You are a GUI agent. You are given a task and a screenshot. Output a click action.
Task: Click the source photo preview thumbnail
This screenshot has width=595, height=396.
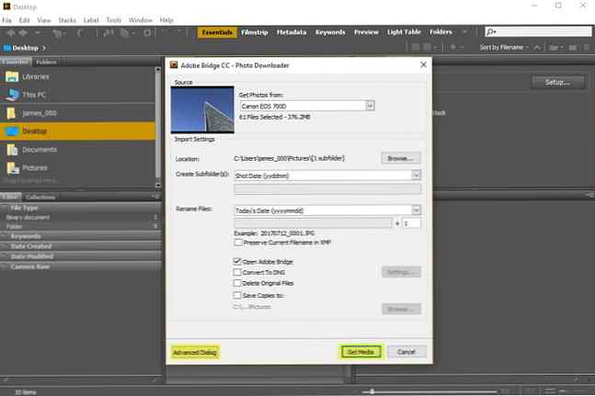(202, 110)
